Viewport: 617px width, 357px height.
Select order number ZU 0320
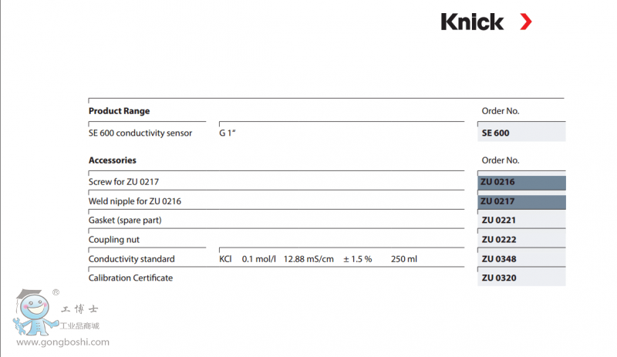click(x=498, y=278)
